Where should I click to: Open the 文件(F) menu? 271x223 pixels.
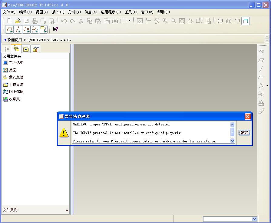[x=9, y=12]
